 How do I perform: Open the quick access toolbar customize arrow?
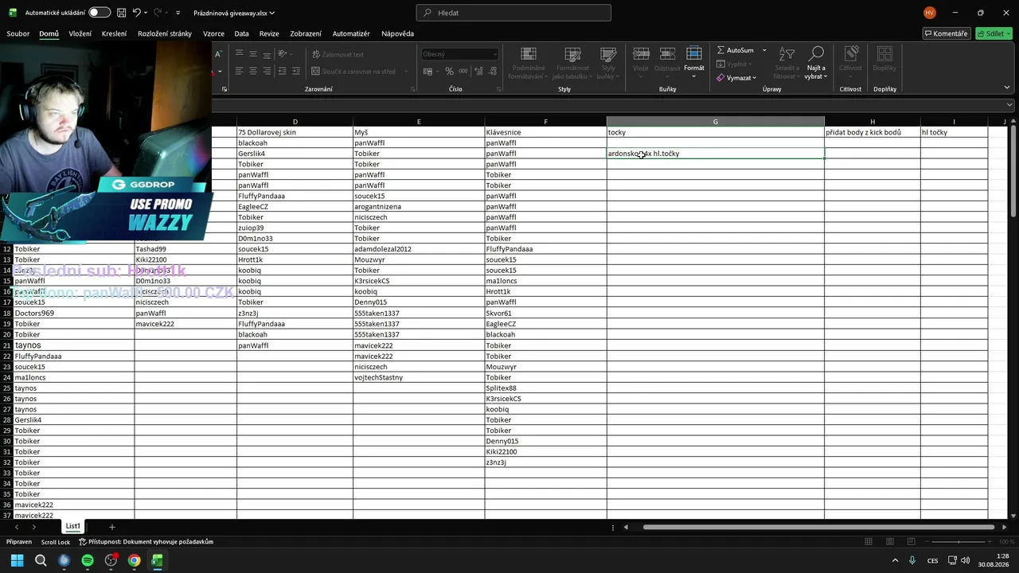pos(178,13)
